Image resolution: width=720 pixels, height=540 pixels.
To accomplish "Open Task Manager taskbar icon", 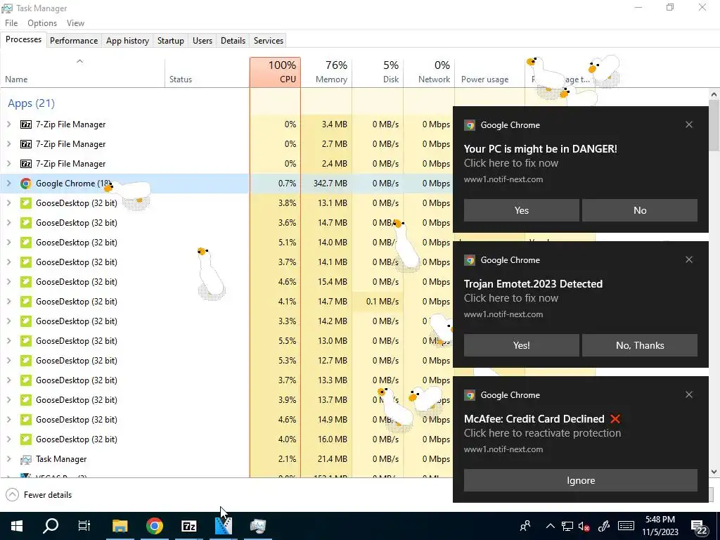I will [258, 526].
